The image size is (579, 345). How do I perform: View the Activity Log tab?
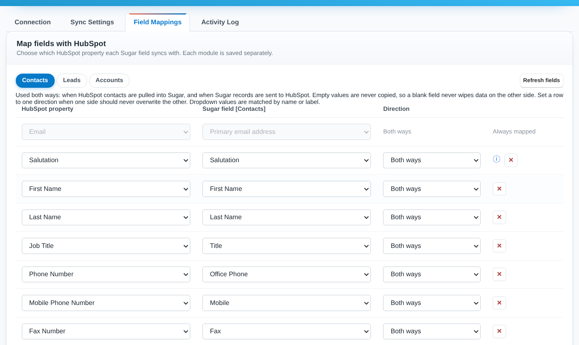[220, 22]
